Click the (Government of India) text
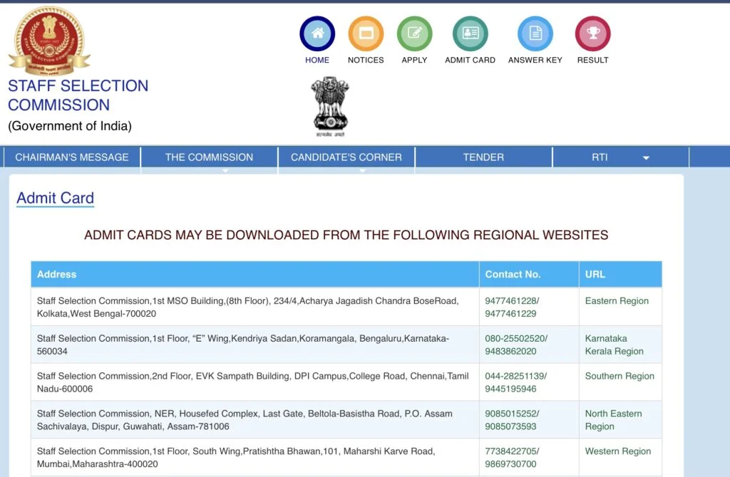 click(70, 126)
